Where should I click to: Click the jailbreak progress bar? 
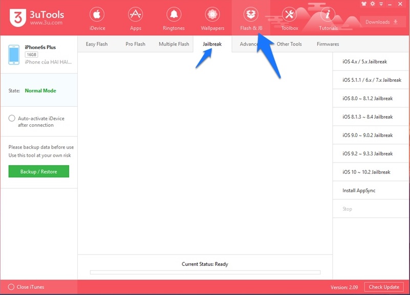click(205, 273)
